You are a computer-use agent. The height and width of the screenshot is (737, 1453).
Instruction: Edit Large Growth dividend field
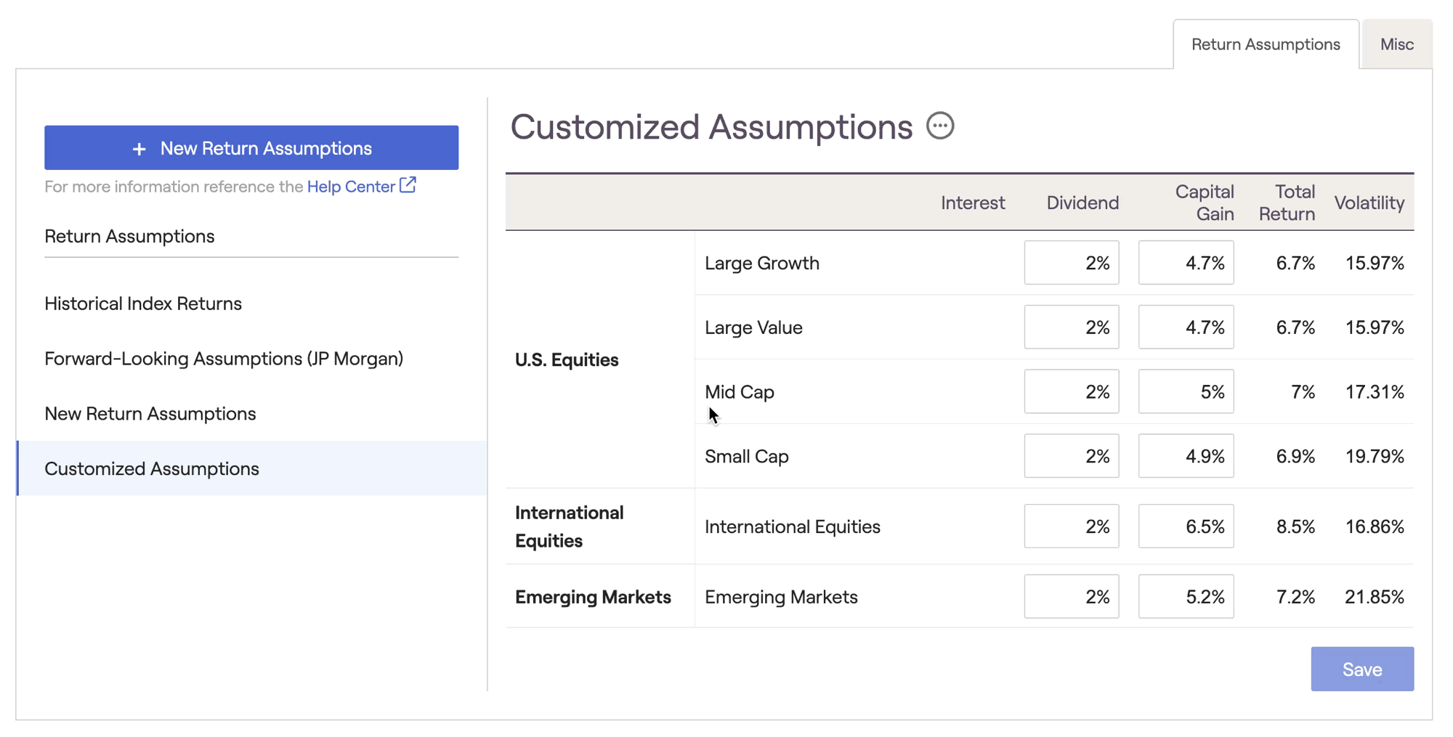pos(1071,263)
